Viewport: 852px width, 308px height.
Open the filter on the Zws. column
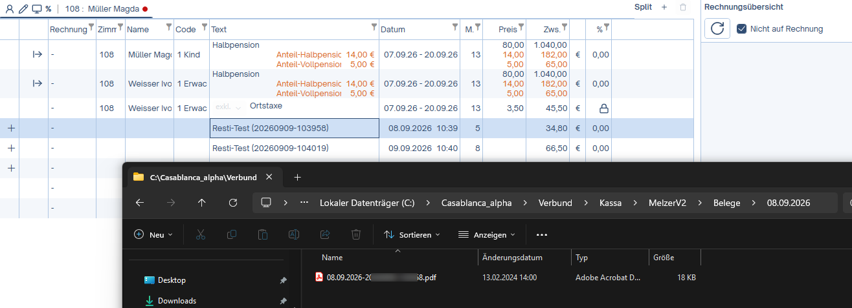[x=564, y=27]
